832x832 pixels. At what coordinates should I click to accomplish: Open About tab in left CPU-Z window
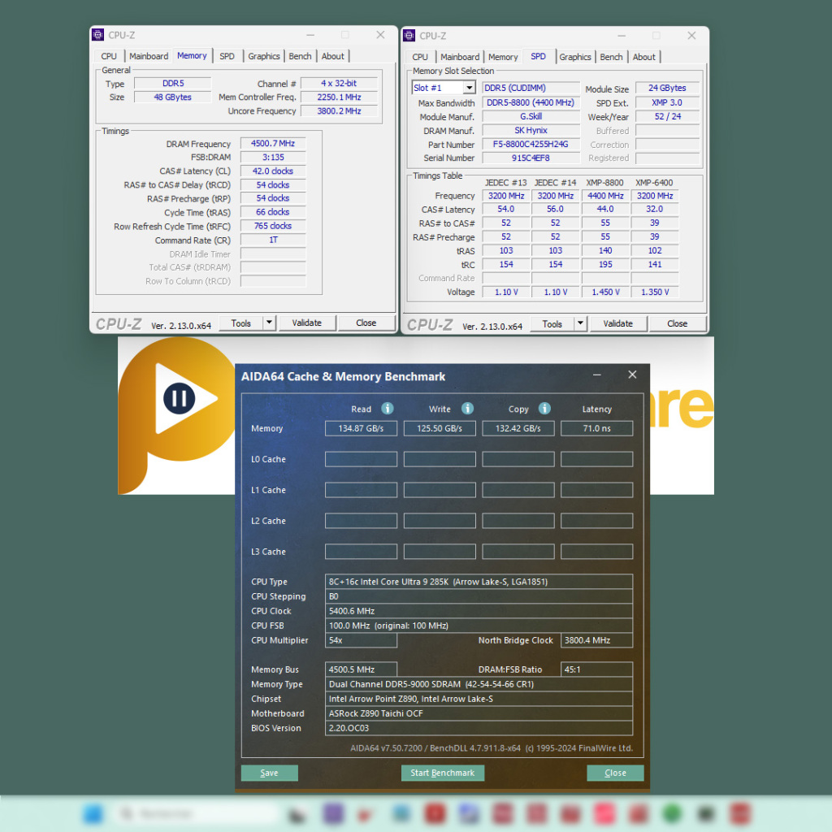coord(332,56)
